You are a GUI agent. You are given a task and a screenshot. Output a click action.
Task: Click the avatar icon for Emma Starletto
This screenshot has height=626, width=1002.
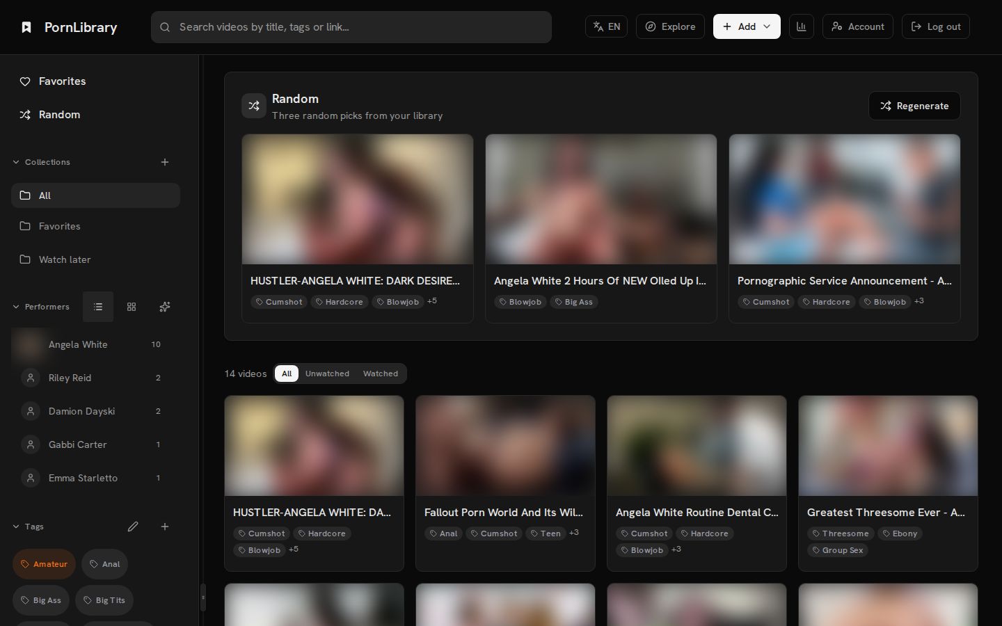[31, 478]
